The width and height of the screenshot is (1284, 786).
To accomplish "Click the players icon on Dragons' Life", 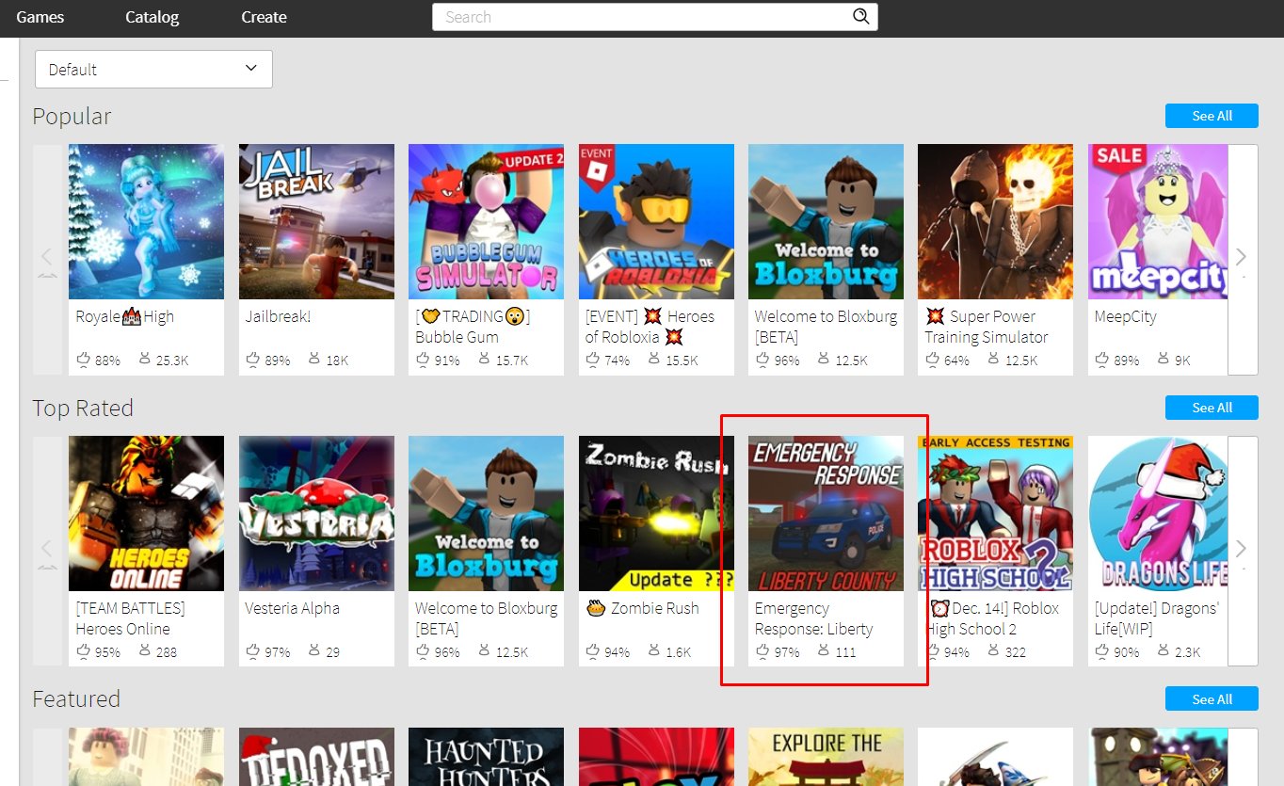I will tap(1163, 651).
